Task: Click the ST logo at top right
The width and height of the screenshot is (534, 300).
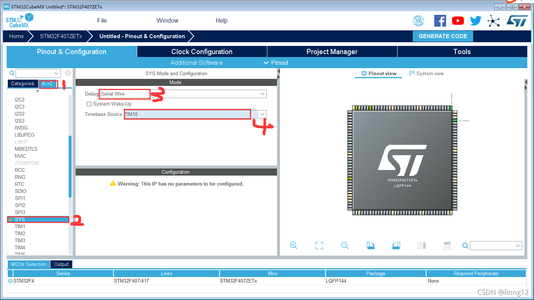Action: (517, 21)
